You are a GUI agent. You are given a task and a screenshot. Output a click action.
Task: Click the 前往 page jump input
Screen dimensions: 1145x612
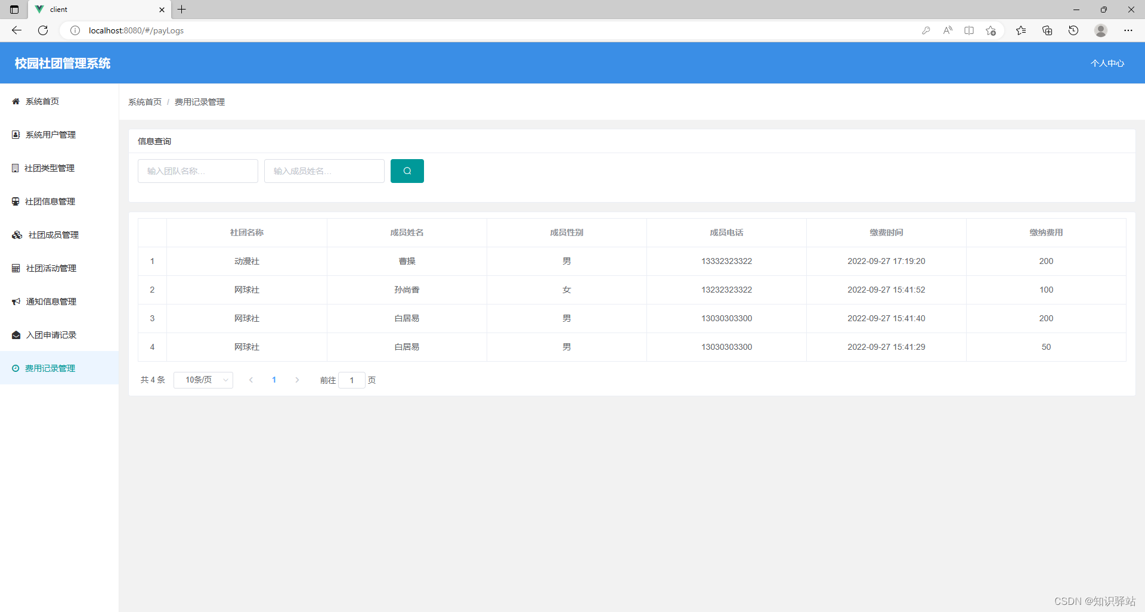(352, 380)
